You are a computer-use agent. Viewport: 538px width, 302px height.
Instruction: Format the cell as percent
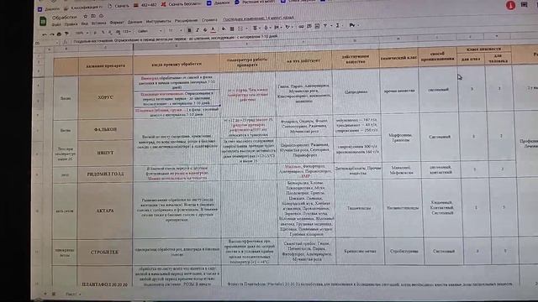103,32
